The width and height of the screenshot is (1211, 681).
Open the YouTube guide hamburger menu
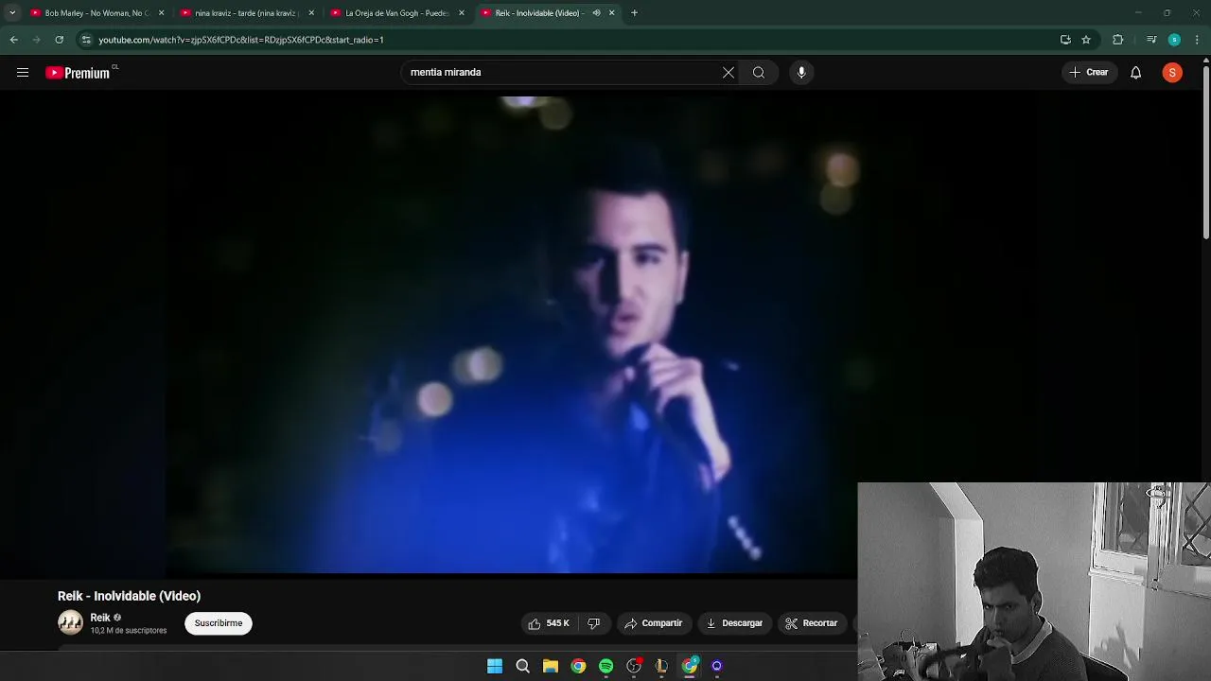click(x=23, y=73)
